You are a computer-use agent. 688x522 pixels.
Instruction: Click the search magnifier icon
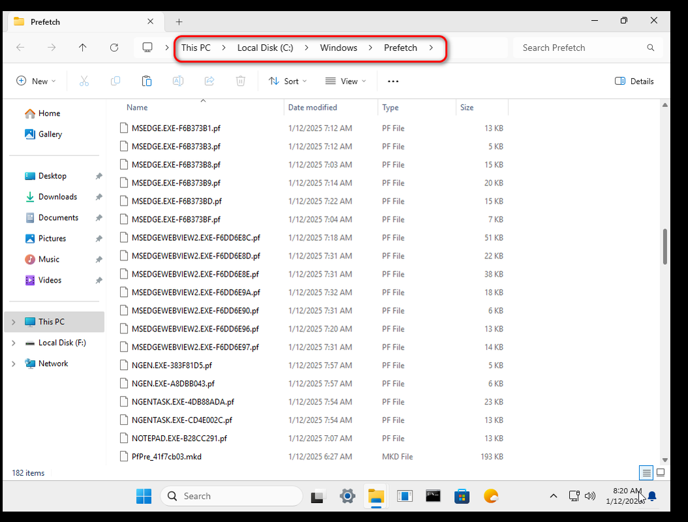coord(650,48)
